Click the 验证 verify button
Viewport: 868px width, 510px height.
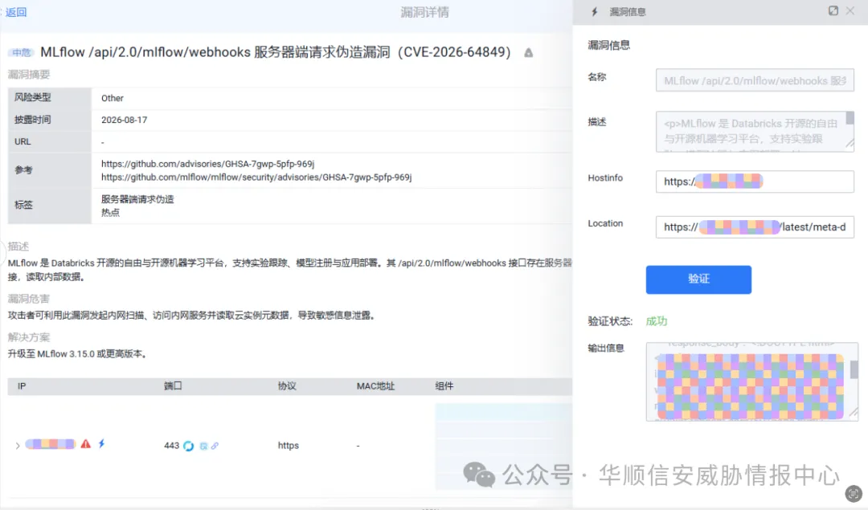[698, 279]
